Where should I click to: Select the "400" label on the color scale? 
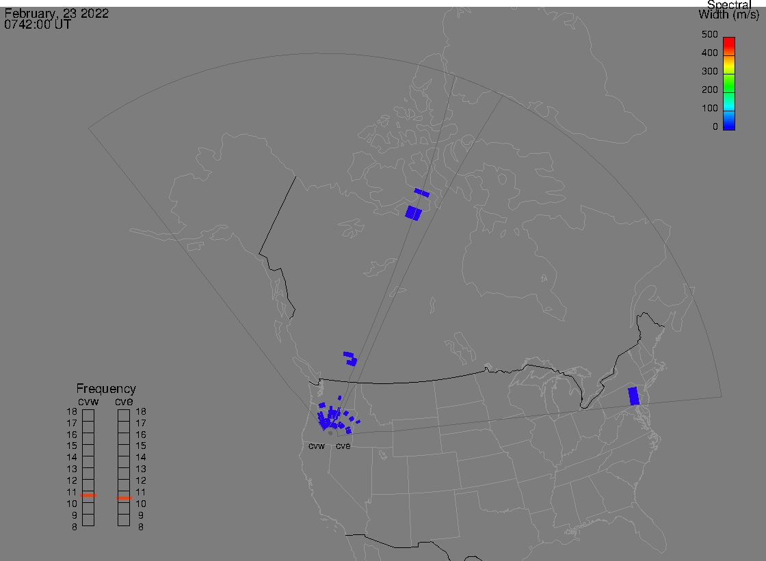[x=709, y=53]
